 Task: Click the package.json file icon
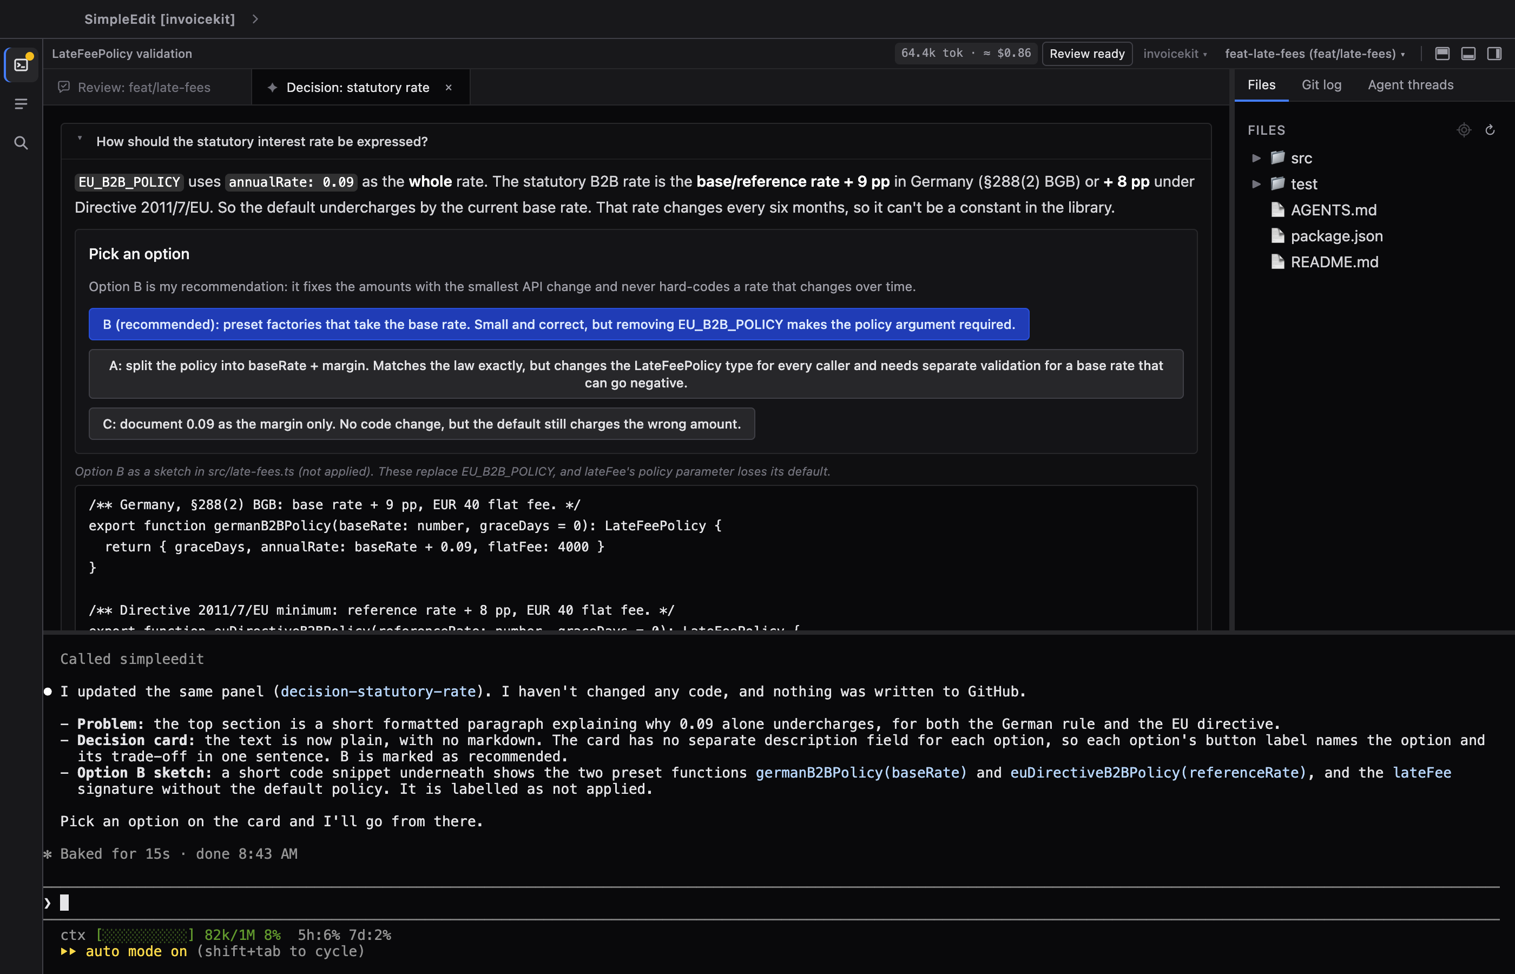tap(1278, 236)
